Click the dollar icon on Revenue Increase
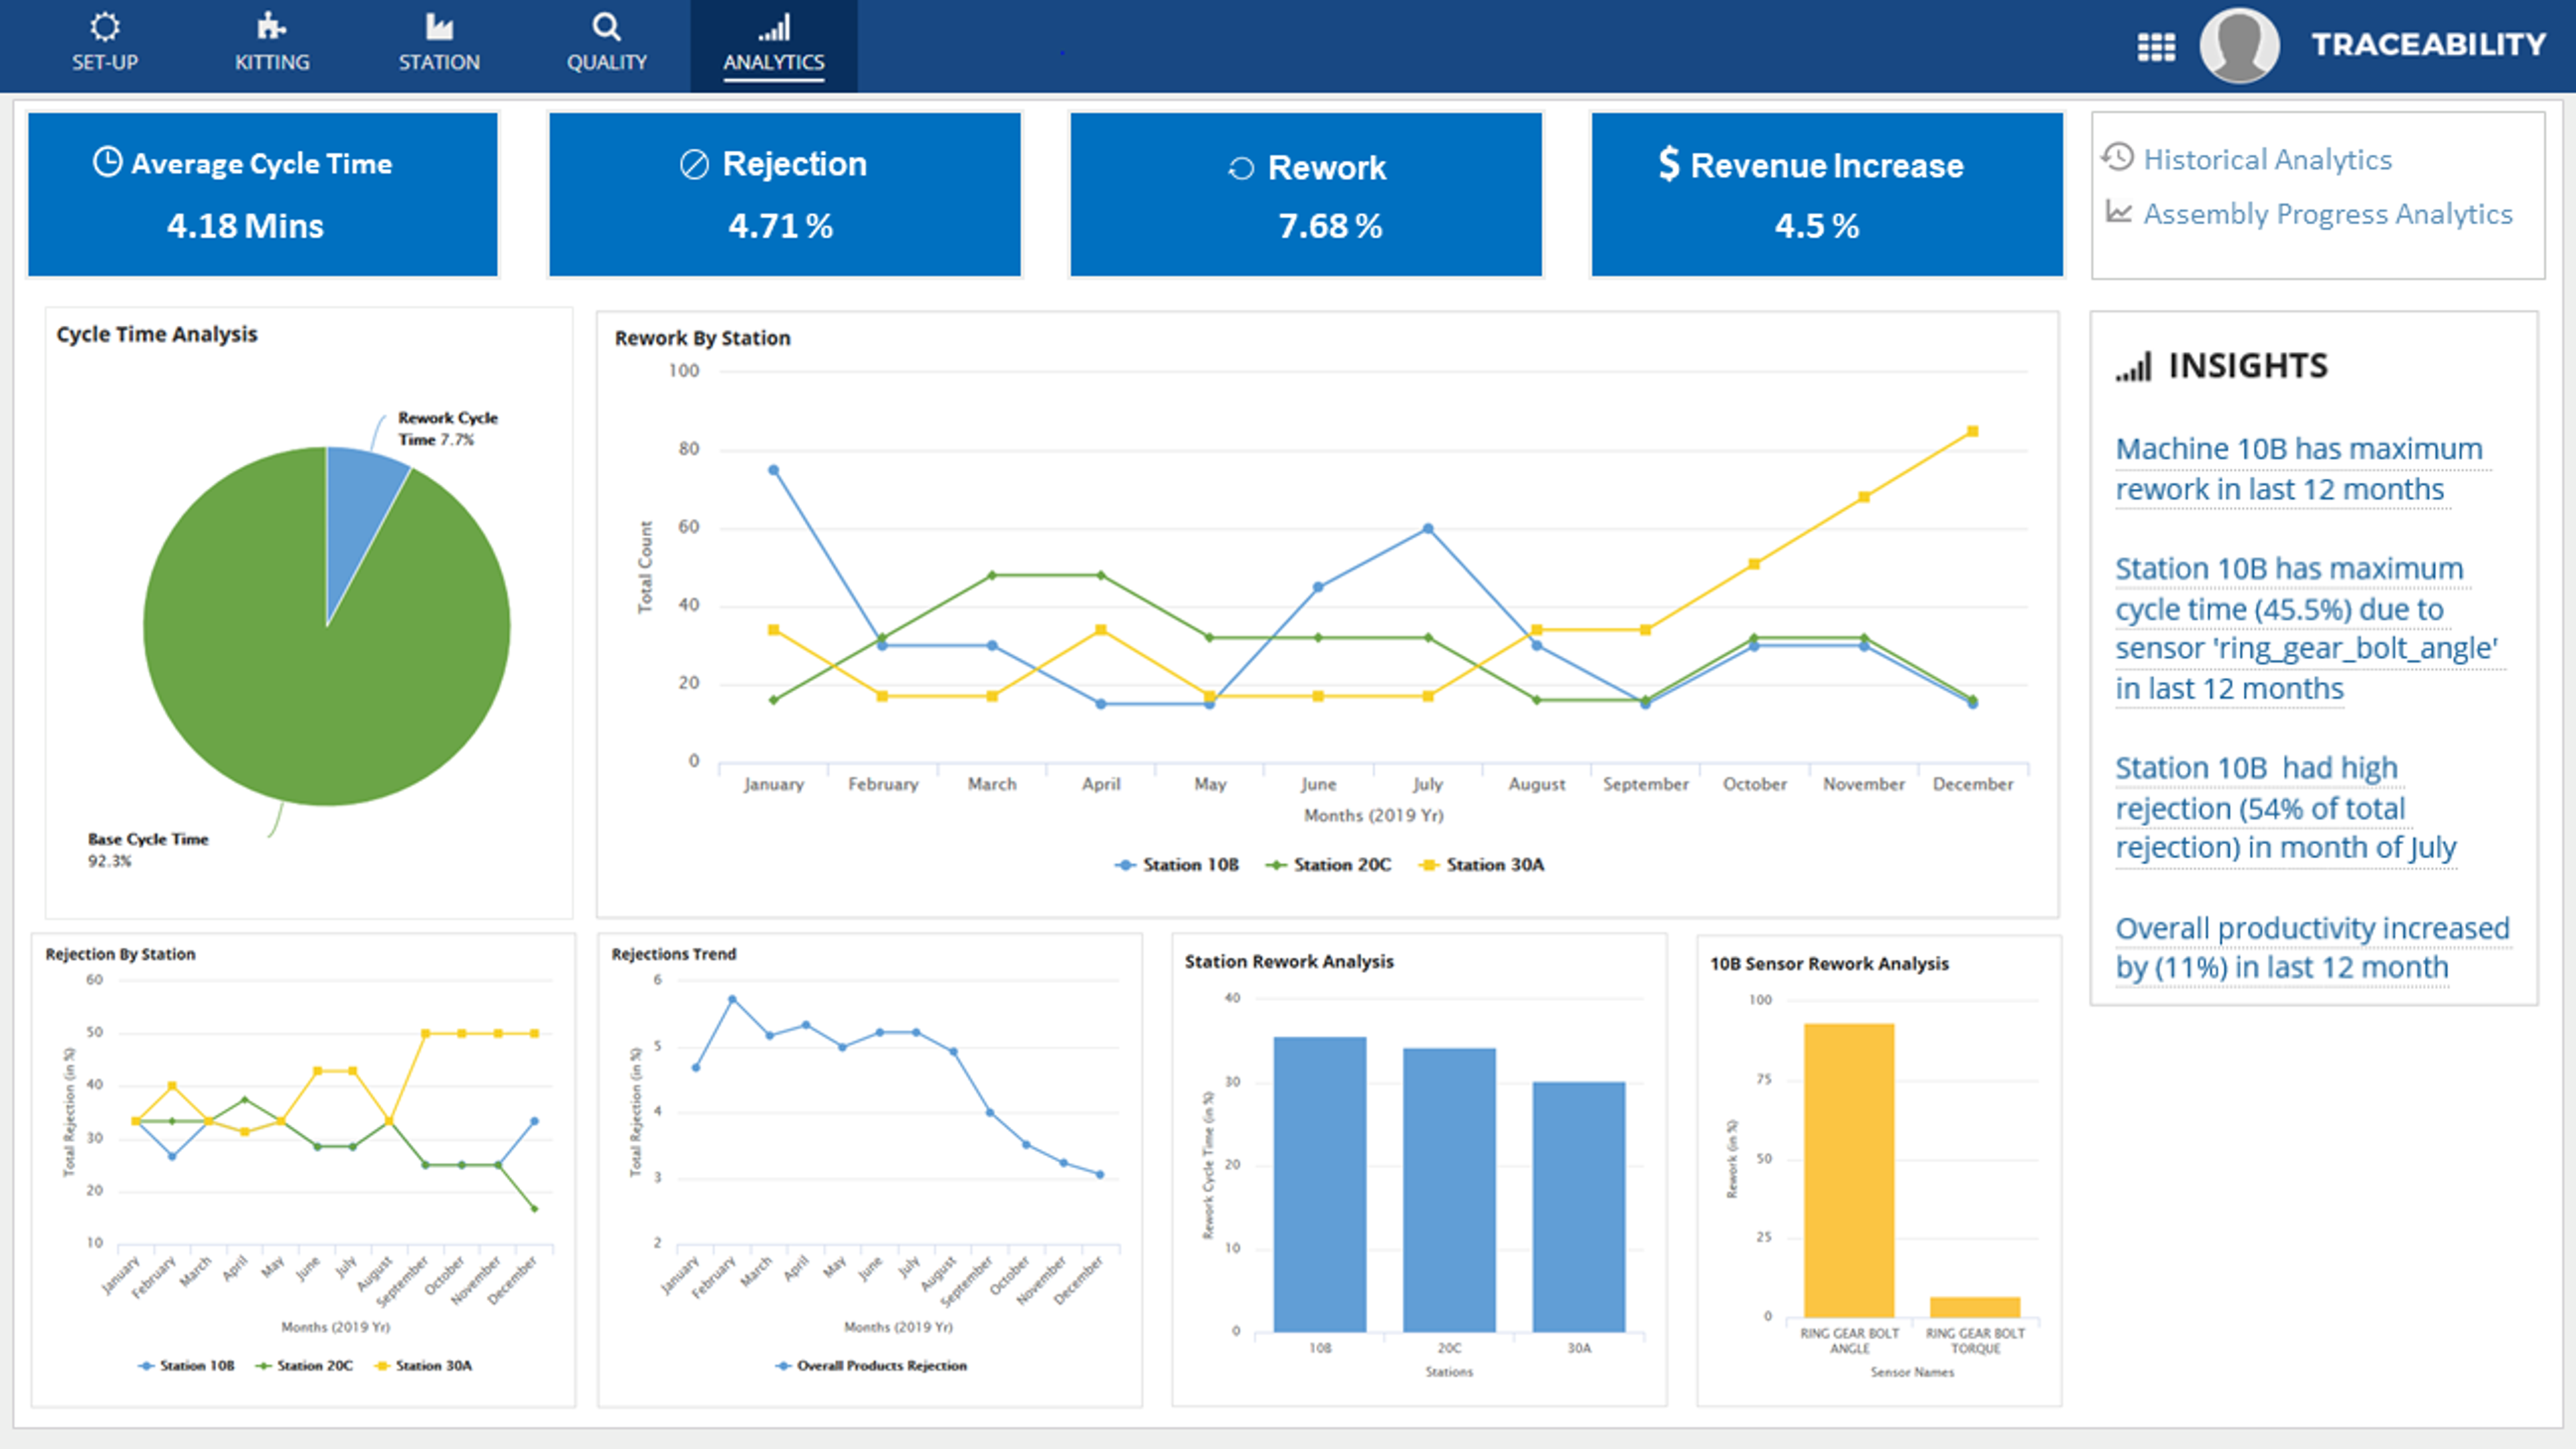 [x=1668, y=163]
